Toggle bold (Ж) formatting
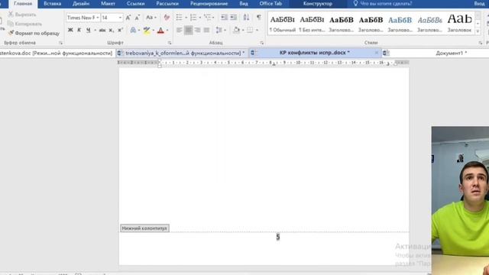Viewport: 489px width, 275px height. coord(70,30)
